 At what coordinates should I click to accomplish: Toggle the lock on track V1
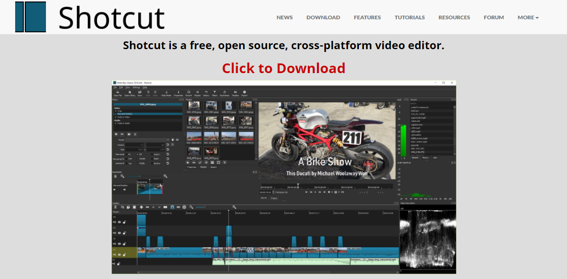pos(124,254)
